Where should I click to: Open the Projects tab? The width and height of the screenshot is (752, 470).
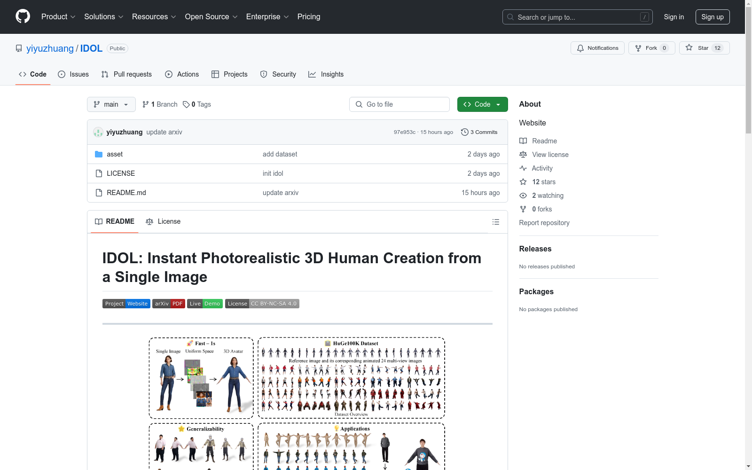click(229, 74)
